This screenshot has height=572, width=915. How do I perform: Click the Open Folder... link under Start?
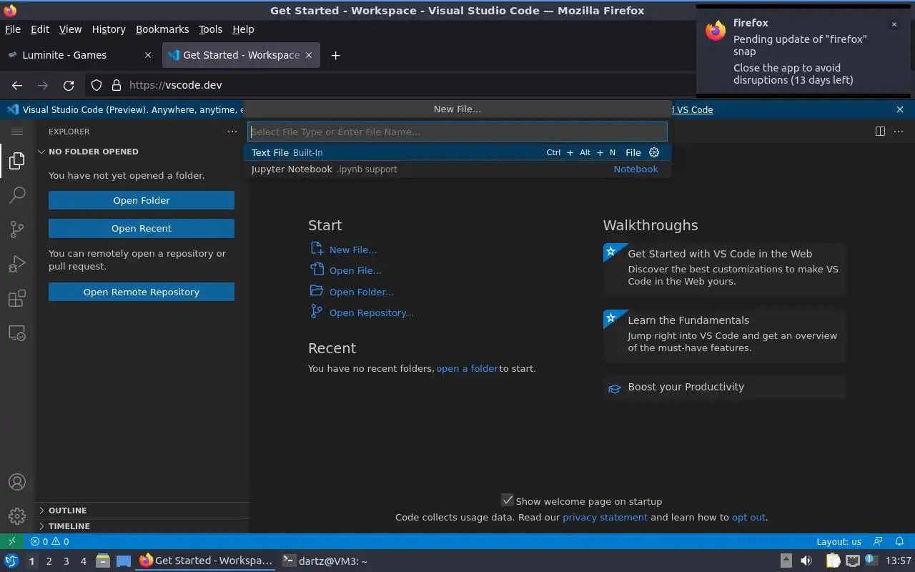click(362, 292)
